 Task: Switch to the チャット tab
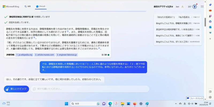click(x=41, y=6)
